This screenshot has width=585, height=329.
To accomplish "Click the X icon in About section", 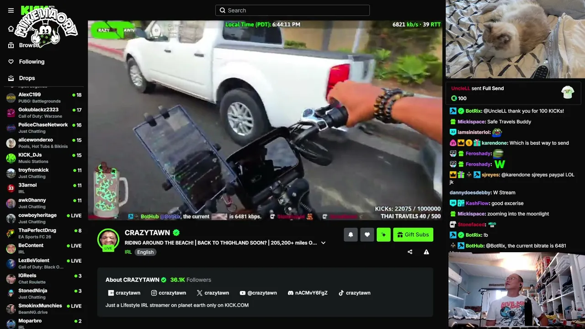I will tap(199, 293).
